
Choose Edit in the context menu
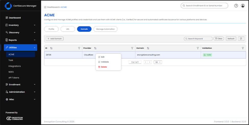[x=108, y=57]
